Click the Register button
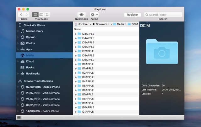Screen dimensions: 201x127 click(133, 15)
